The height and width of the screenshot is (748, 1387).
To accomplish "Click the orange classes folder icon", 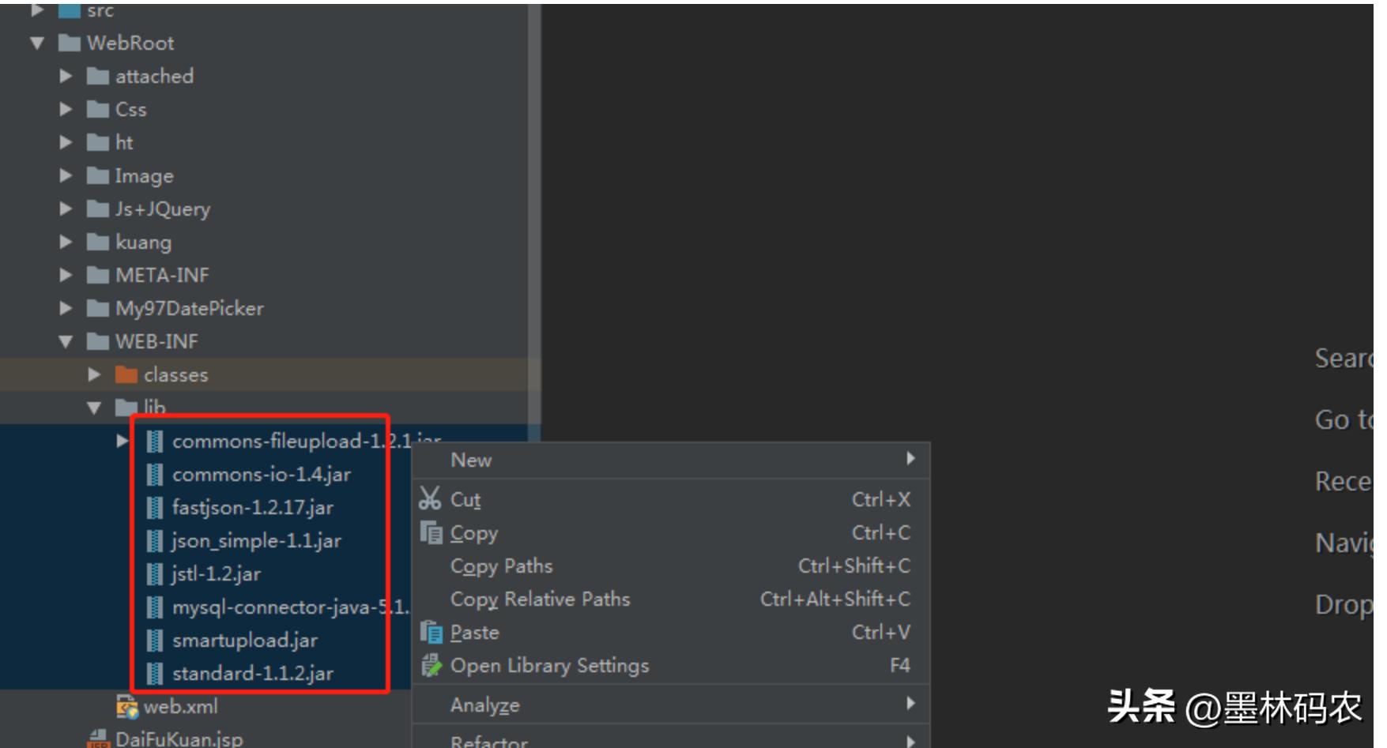I will tap(126, 374).
